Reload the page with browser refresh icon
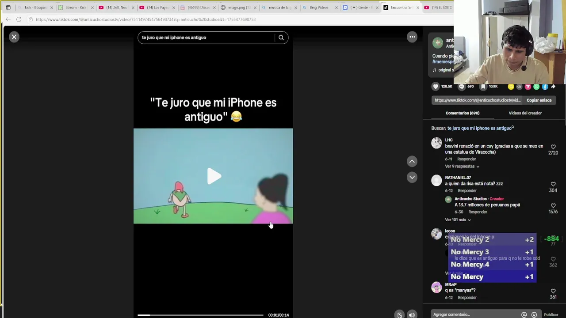This screenshot has height=318, width=566. coord(19,19)
